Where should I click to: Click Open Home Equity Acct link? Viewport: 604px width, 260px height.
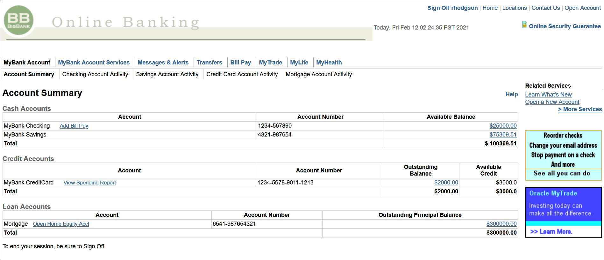[x=61, y=224]
